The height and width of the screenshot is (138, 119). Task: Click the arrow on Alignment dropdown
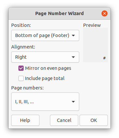(x=73, y=57)
